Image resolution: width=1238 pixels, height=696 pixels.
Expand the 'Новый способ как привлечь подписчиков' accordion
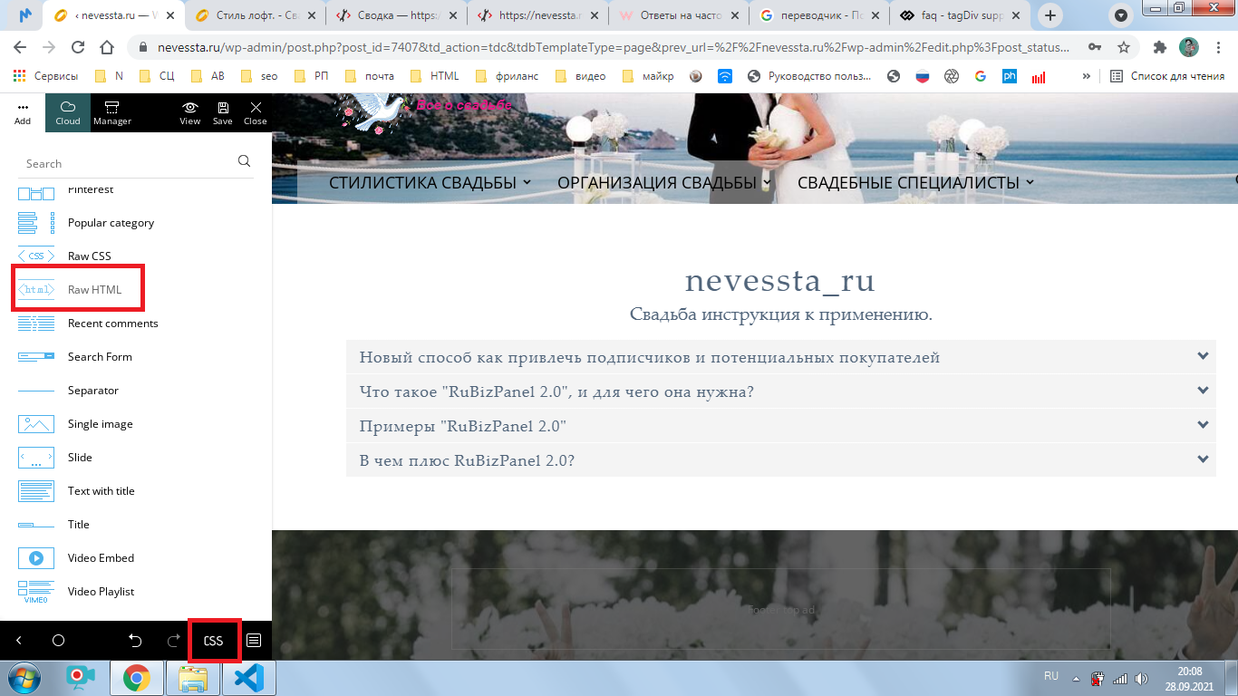click(x=780, y=357)
